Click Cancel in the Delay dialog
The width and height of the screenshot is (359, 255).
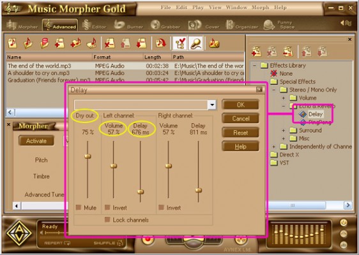[240, 119]
